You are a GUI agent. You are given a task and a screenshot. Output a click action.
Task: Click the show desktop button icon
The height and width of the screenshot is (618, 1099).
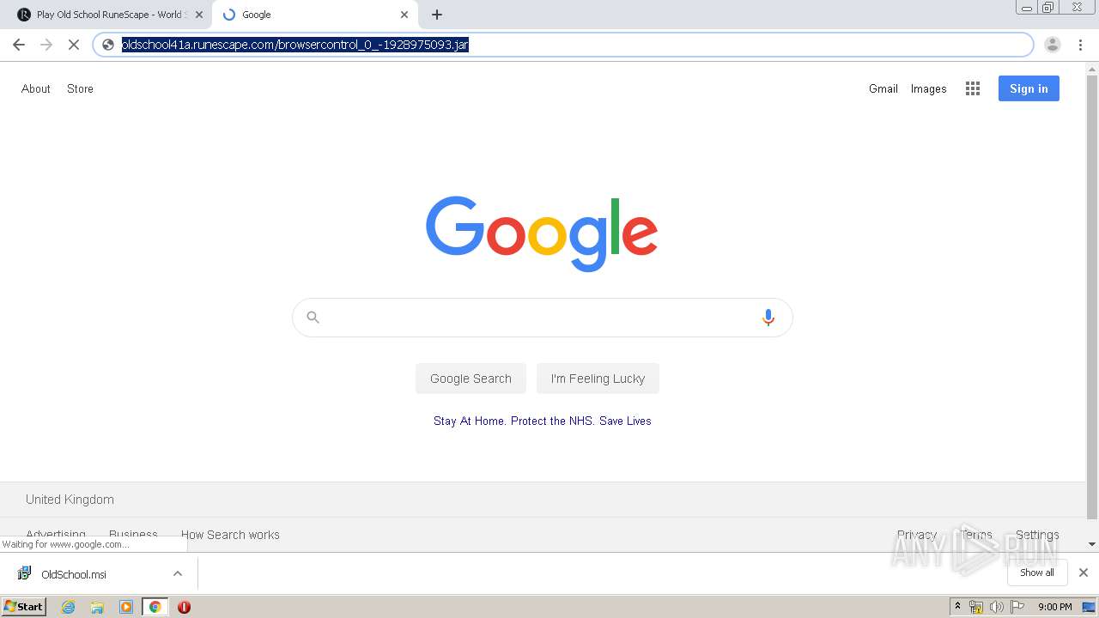click(1090, 607)
